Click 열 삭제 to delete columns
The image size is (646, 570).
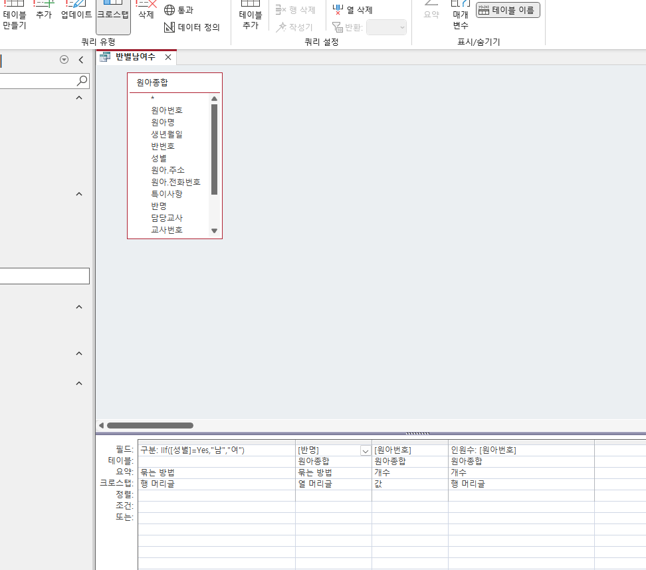click(353, 10)
